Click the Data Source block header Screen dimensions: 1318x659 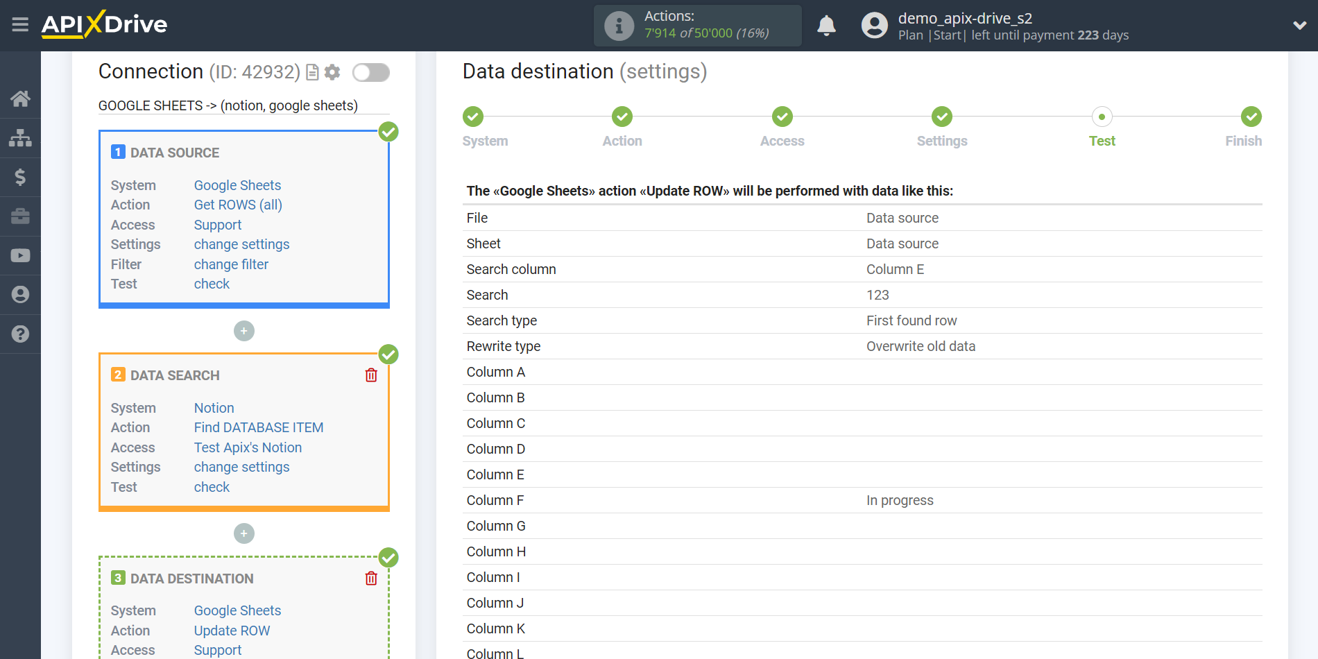pos(175,153)
